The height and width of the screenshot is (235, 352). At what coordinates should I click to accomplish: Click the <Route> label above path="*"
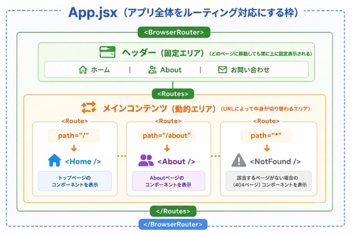[x=266, y=121]
